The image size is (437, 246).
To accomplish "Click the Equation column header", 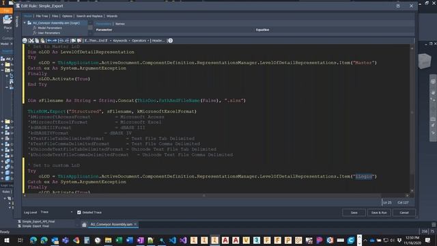I will 262,30.
